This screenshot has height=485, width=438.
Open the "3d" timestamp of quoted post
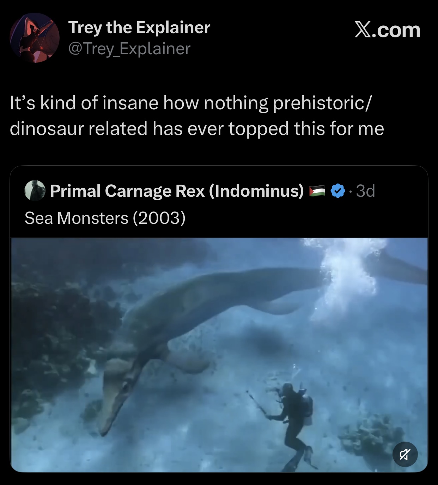click(365, 191)
